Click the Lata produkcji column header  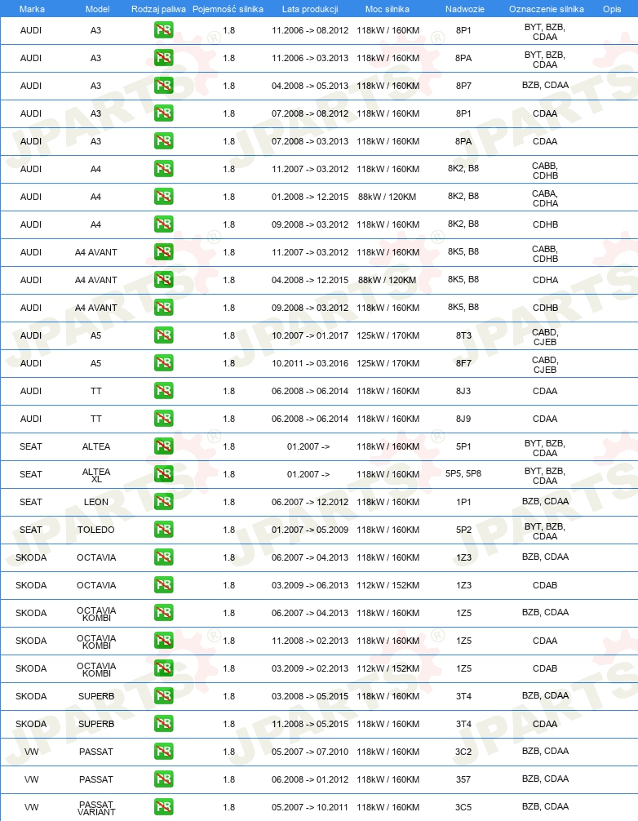(x=310, y=9)
